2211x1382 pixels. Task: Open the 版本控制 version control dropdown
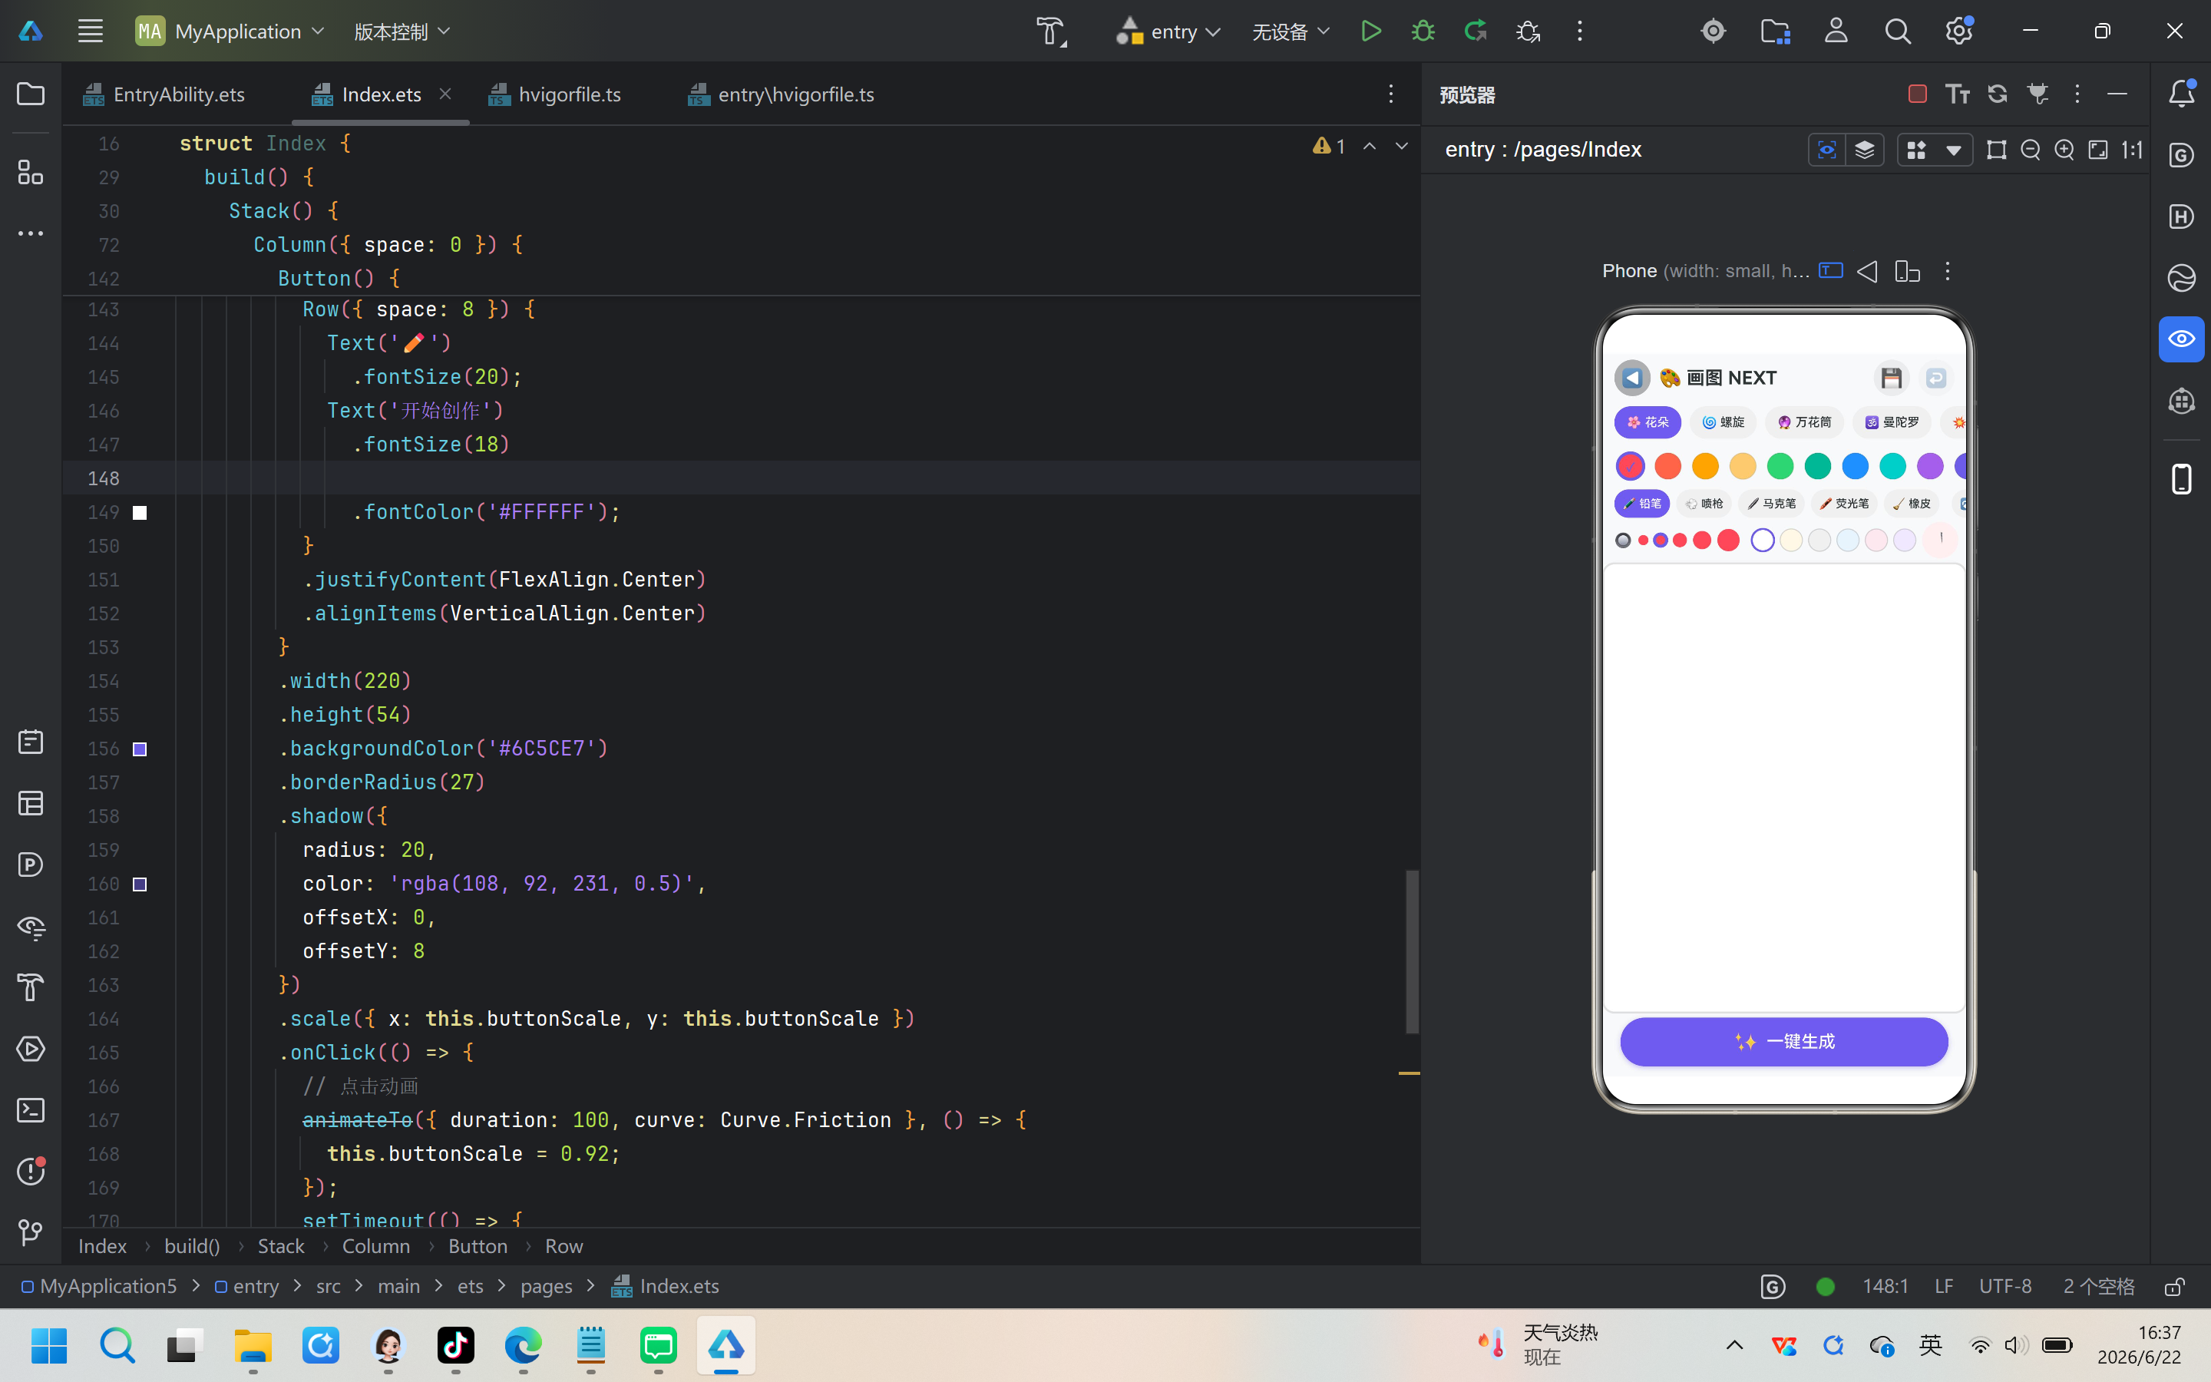402,31
